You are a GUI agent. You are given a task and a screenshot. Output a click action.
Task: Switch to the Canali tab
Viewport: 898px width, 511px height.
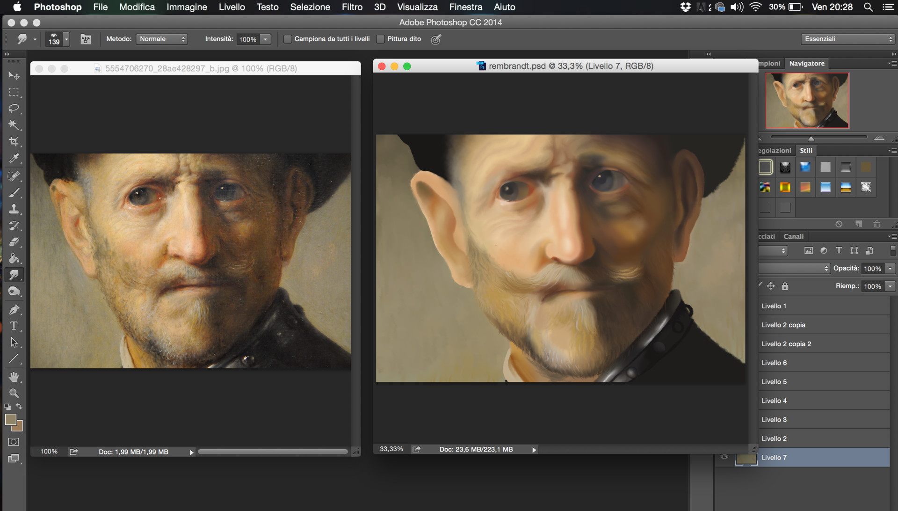click(793, 236)
